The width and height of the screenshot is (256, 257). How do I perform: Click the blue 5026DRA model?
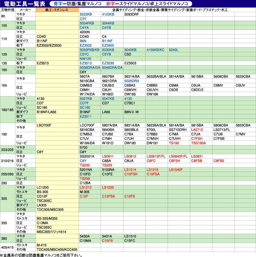131,81
